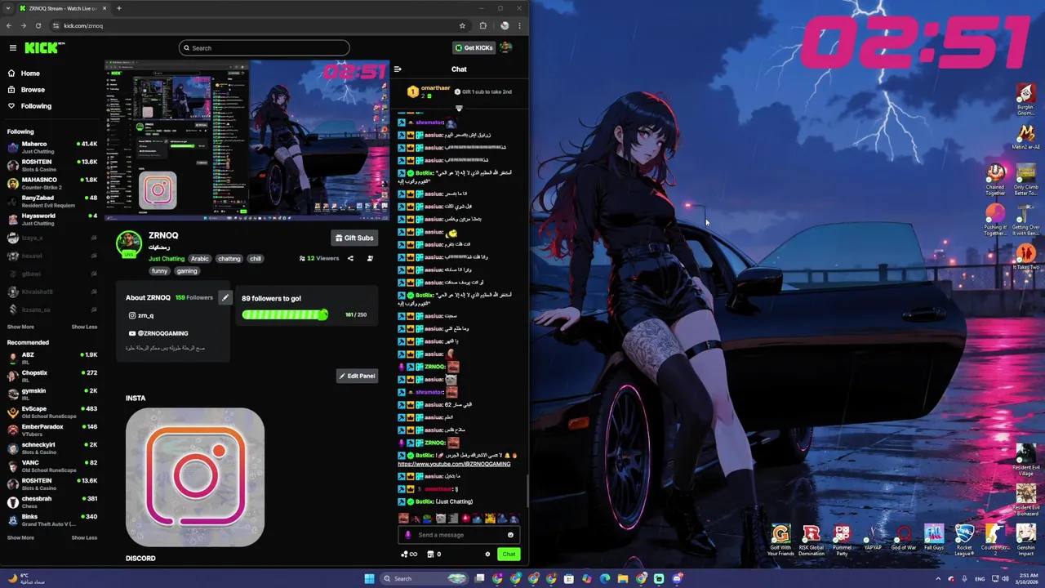Edit the About ZRNOQ pencil icon
The width and height of the screenshot is (1045, 588).
click(225, 297)
